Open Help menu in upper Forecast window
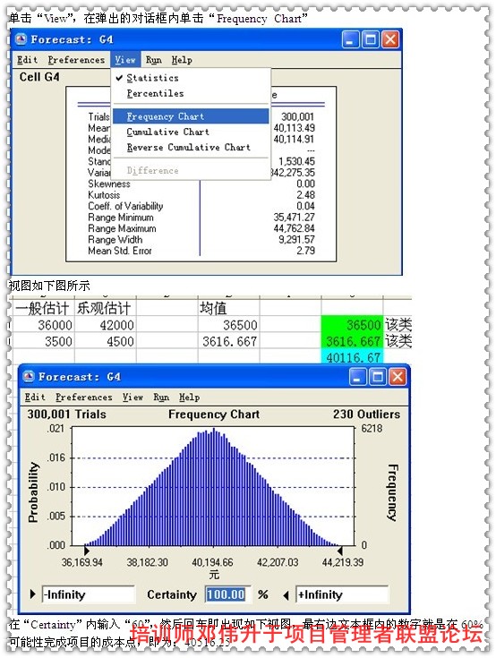Screen dimensions: 496x658 point(182,60)
